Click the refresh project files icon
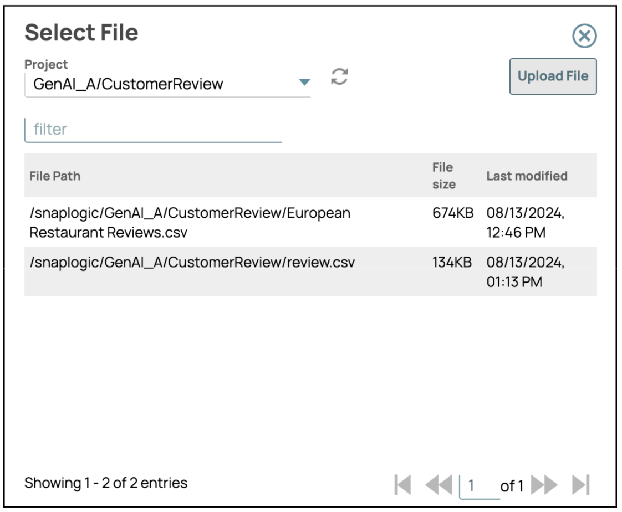This screenshot has height=512, width=622. pyautogui.click(x=339, y=77)
